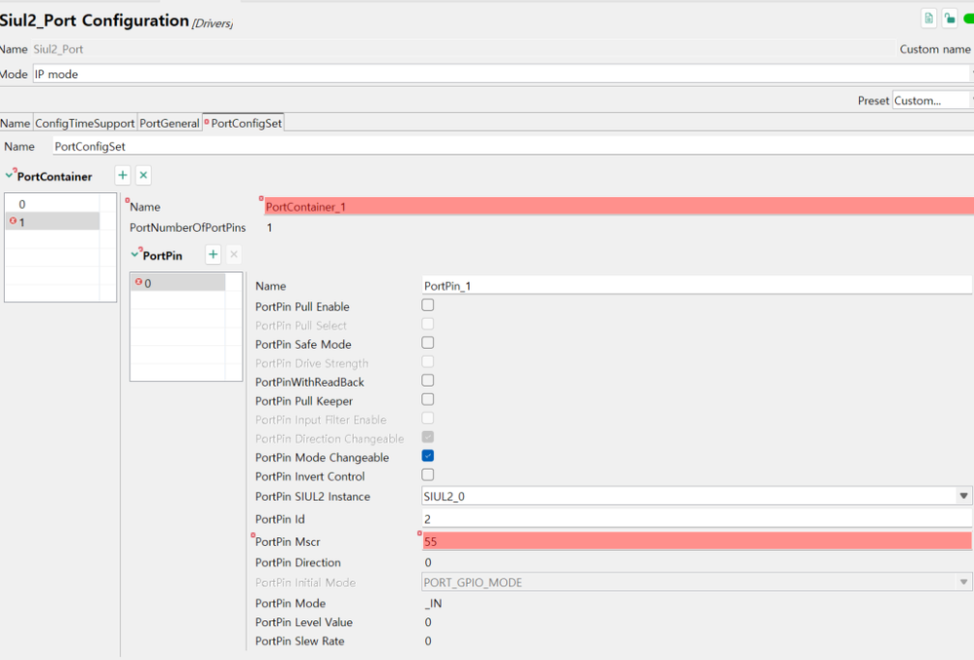Viewport: 974px width, 660px height.
Task: Click error marker on PortContainer item 1
Action: pos(13,220)
